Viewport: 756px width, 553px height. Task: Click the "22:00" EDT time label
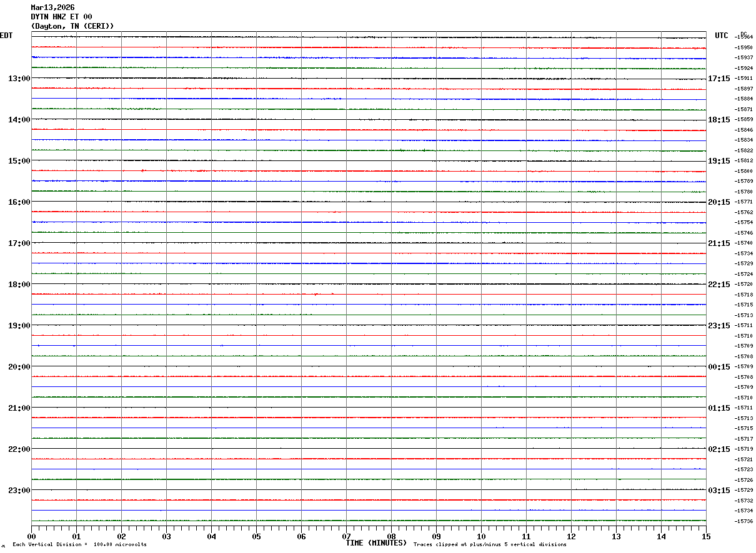[x=19, y=449]
